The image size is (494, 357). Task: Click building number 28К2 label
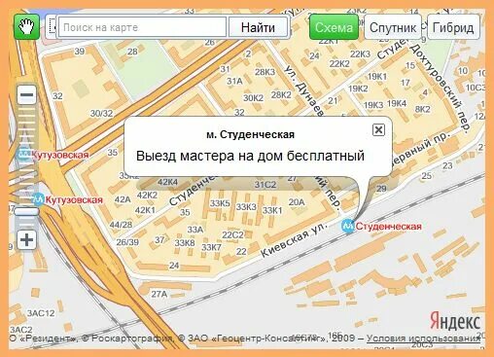[281, 94]
